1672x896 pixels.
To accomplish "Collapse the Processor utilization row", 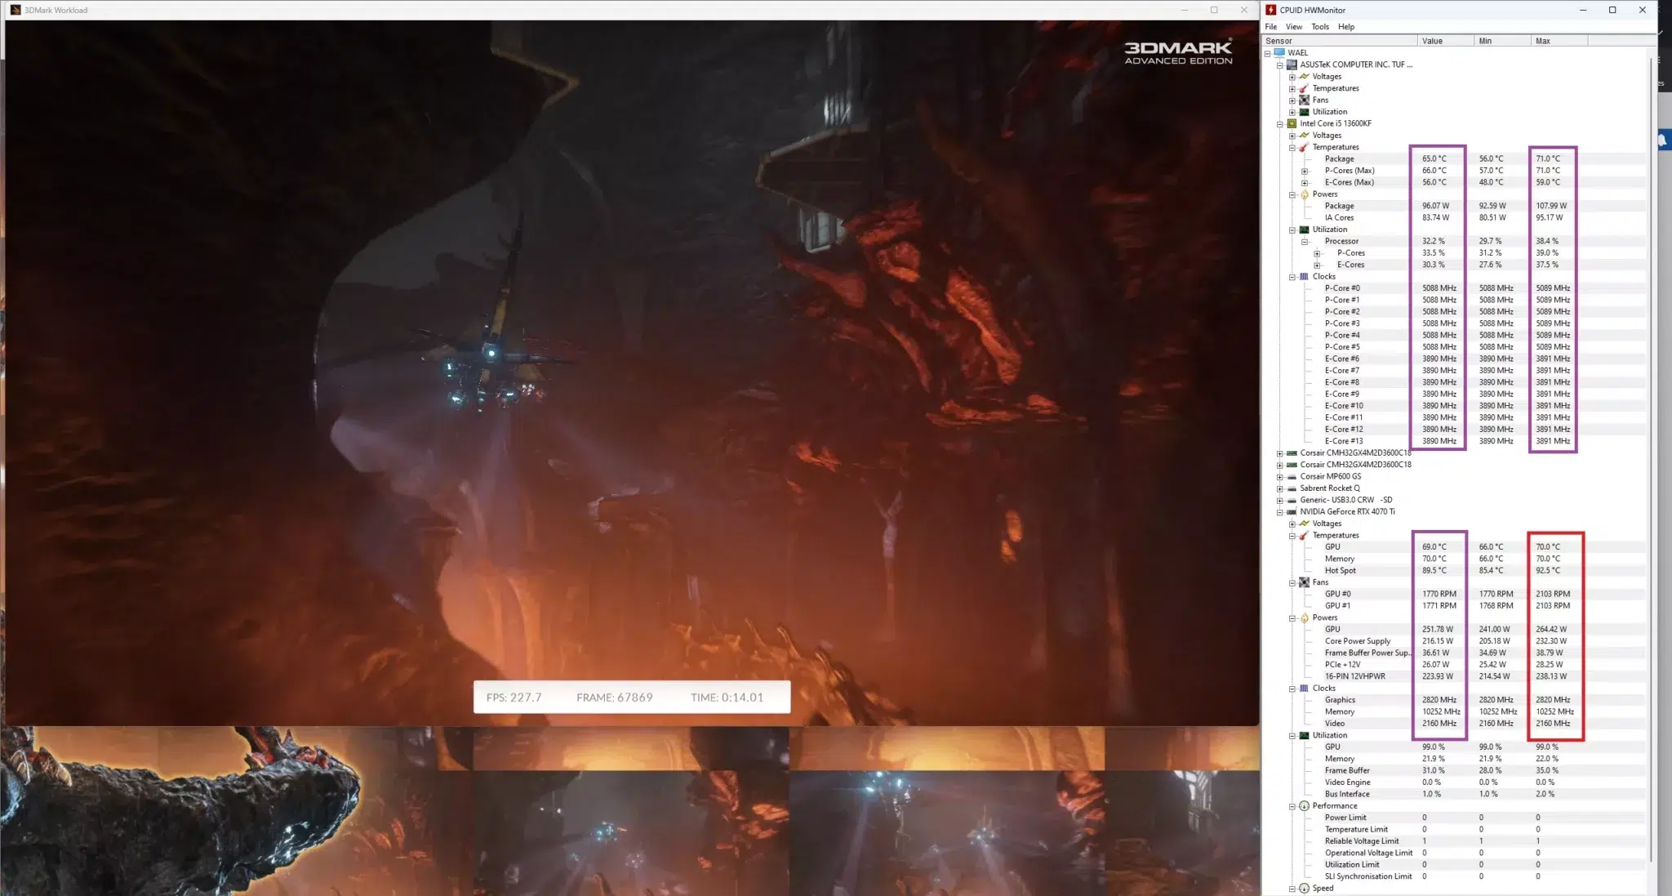I will tap(1304, 242).
